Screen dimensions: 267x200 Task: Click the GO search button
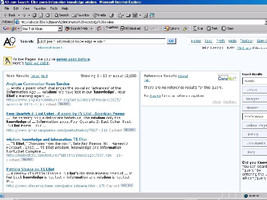click(x=171, y=41)
